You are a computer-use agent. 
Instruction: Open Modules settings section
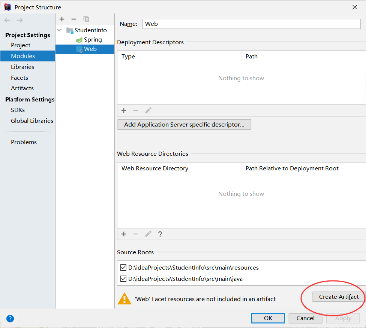click(x=27, y=56)
